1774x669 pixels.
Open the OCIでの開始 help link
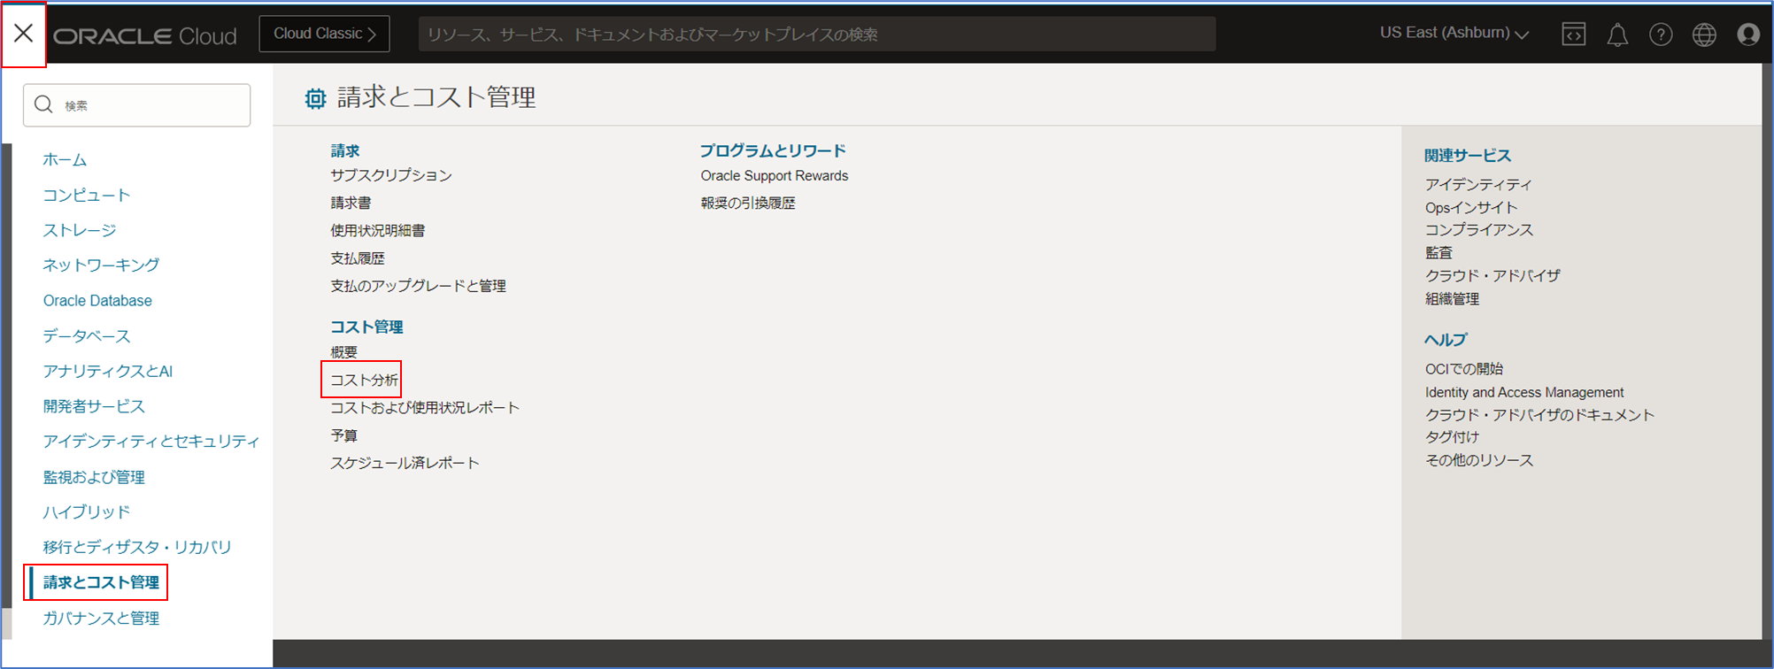[1464, 368]
